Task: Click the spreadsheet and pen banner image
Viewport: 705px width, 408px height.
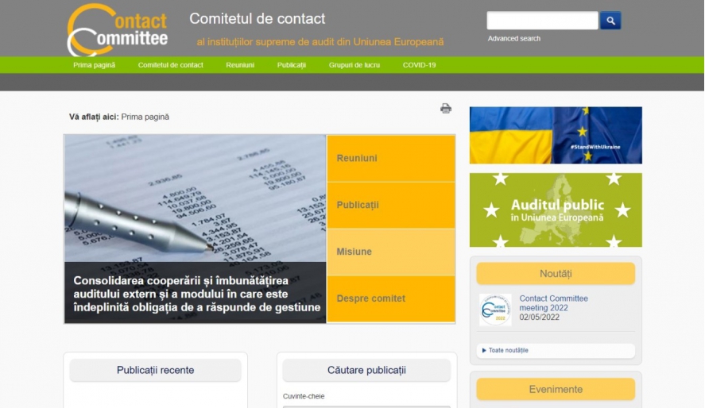Action: (x=196, y=229)
